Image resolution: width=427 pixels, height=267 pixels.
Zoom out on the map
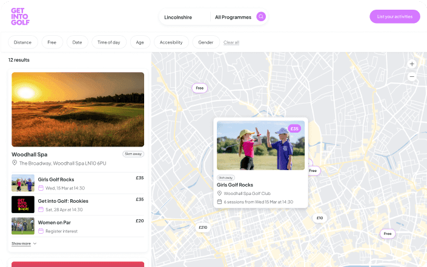pyautogui.click(x=412, y=77)
